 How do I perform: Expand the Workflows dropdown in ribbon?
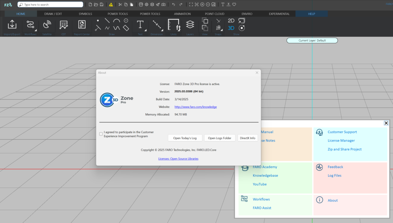36,29
